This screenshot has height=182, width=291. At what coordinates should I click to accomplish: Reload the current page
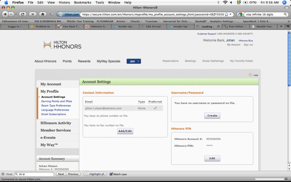click(x=23, y=14)
